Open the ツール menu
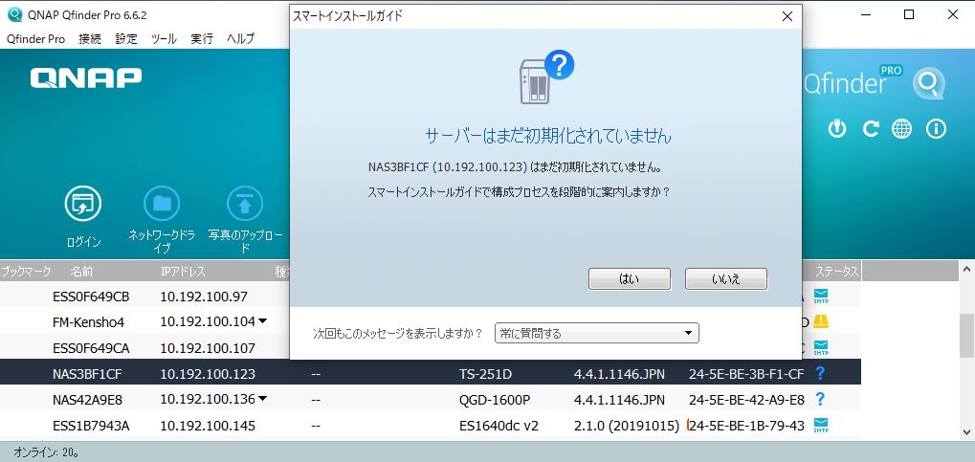 [x=164, y=39]
